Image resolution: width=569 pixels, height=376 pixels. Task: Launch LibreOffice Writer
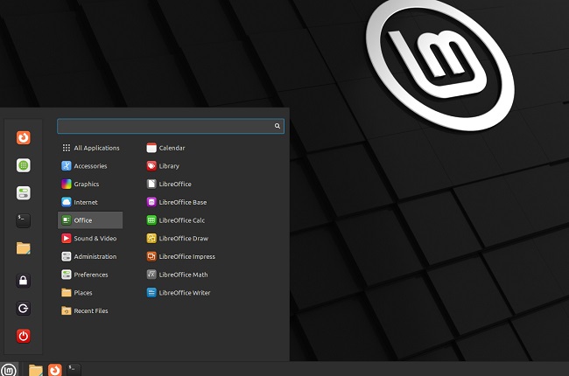click(179, 293)
